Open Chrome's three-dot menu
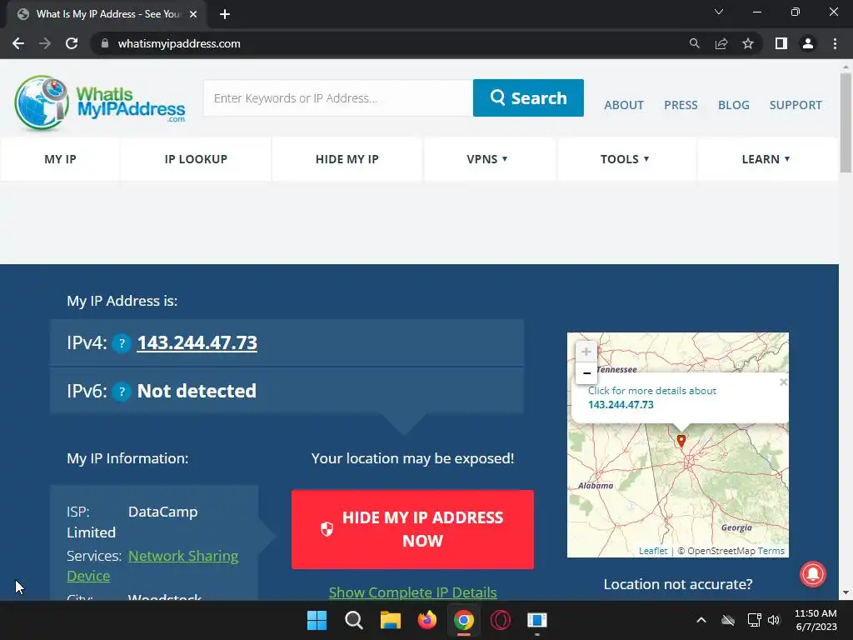 pyautogui.click(x=835, y=43)
